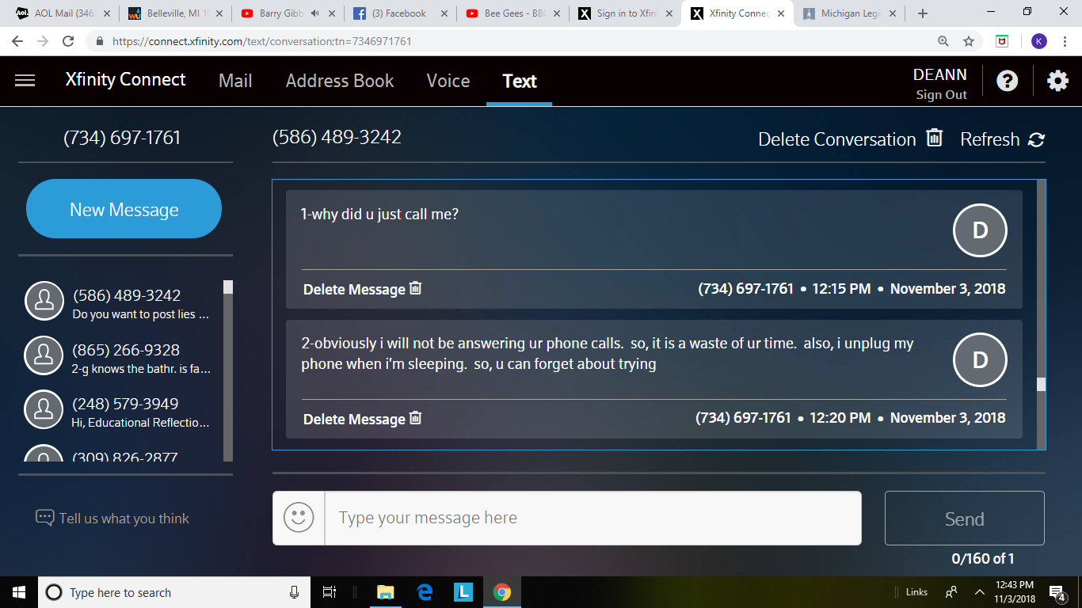Click message text '1-why did u just call me?'

pos(379,214)
